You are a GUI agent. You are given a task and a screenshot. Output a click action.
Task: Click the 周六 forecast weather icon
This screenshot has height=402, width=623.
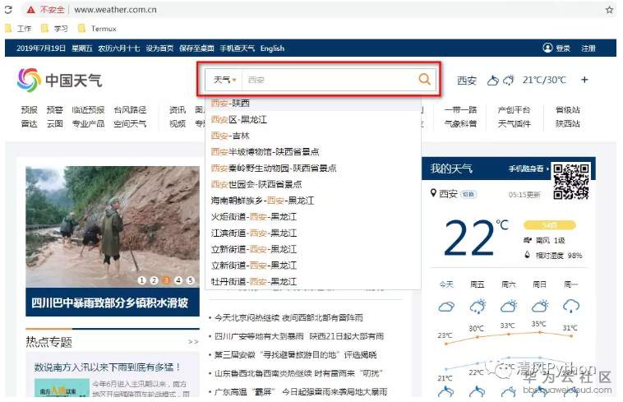point(508,307)
